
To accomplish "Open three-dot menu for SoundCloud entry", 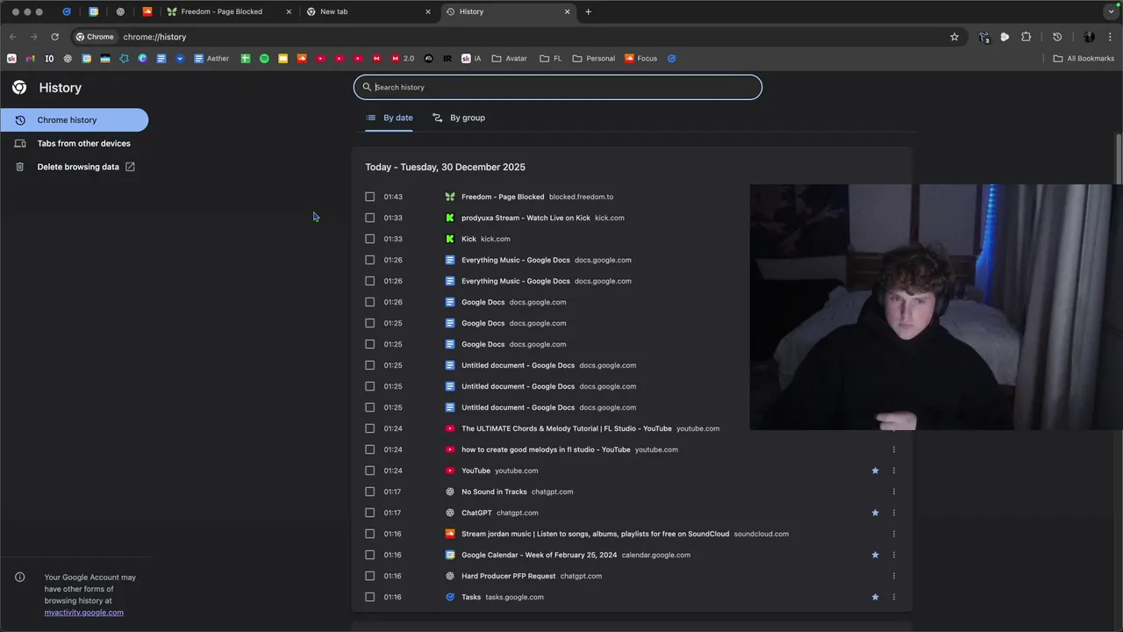I will (894, 534).
